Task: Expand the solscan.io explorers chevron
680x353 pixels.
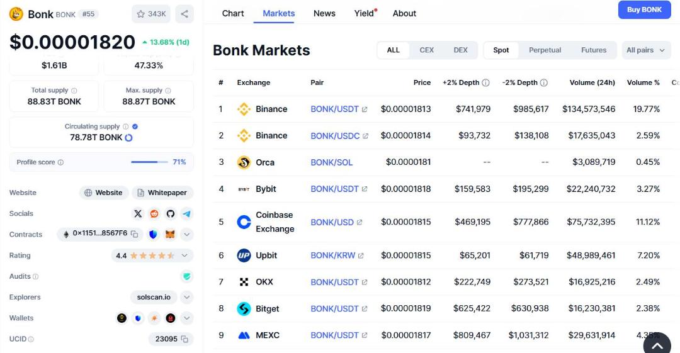Action: [186, 297]
